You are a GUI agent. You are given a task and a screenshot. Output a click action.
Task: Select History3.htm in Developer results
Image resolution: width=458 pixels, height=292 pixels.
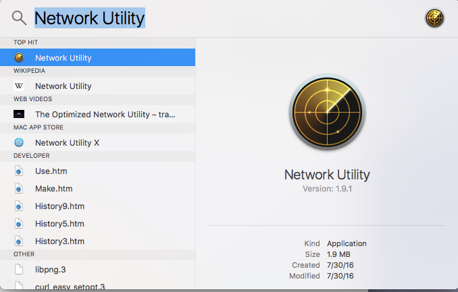(97, 241)
